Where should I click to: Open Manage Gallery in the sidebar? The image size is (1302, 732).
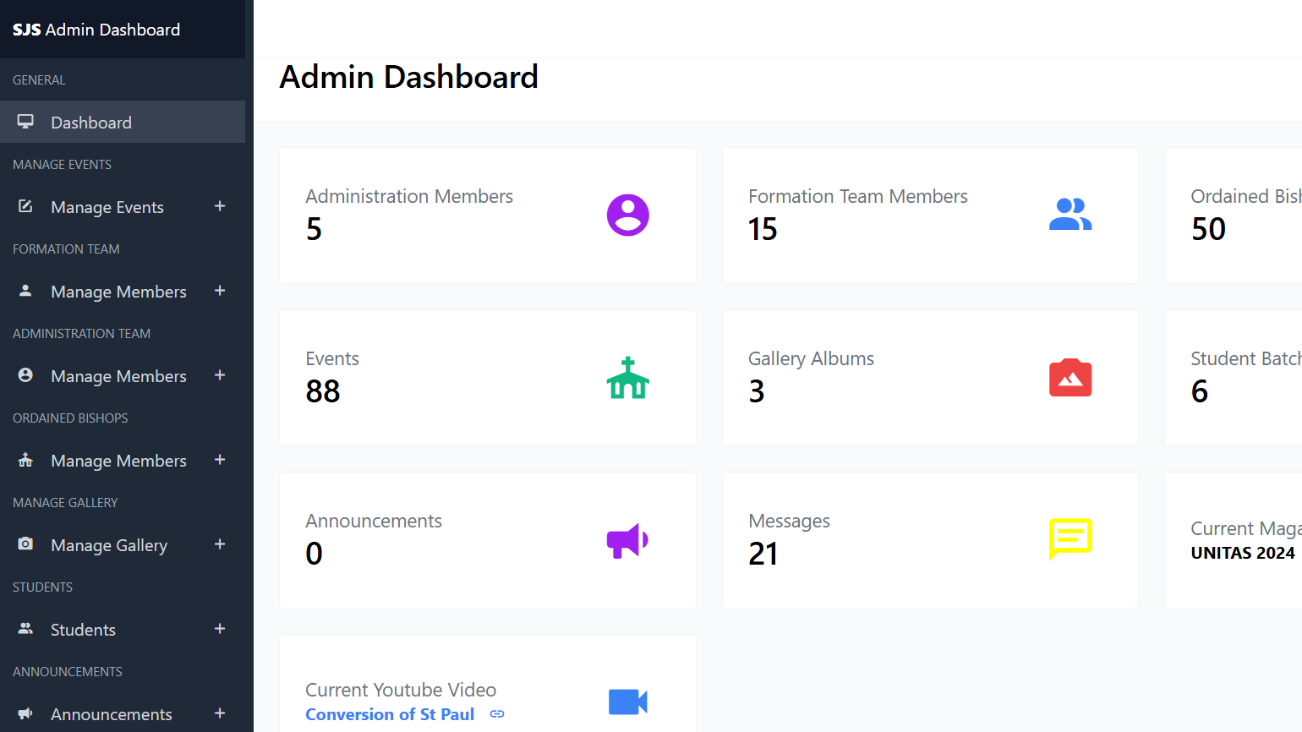[123, 544]
